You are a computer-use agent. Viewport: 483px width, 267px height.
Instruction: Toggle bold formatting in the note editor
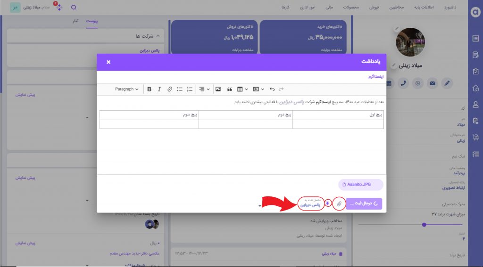click(x=149, y=89)
